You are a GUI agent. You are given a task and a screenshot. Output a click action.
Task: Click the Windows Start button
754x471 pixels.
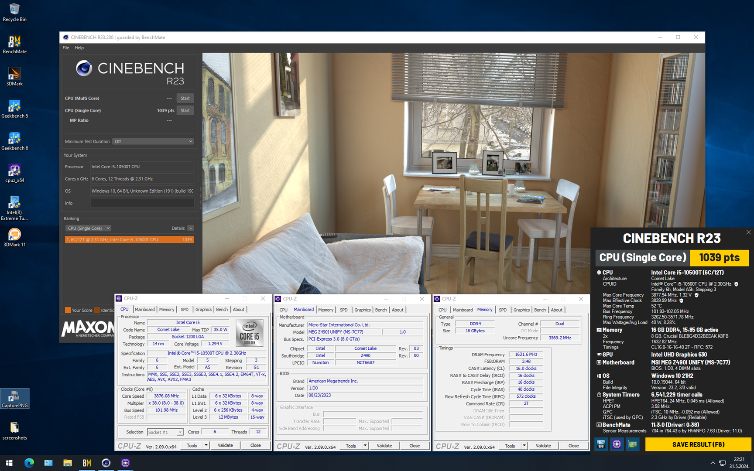9,463
